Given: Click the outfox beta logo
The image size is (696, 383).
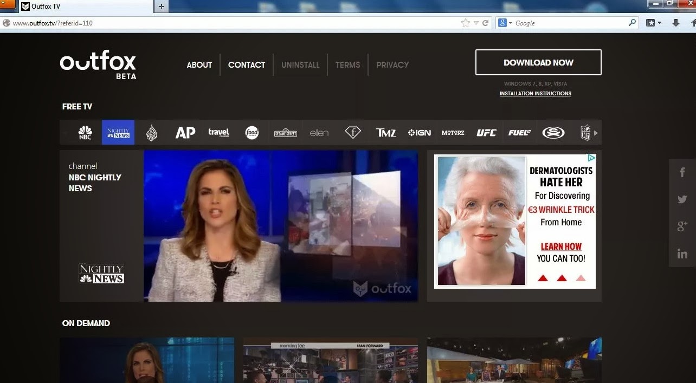Looking at the screenshot, I should (x=98, y=64).
